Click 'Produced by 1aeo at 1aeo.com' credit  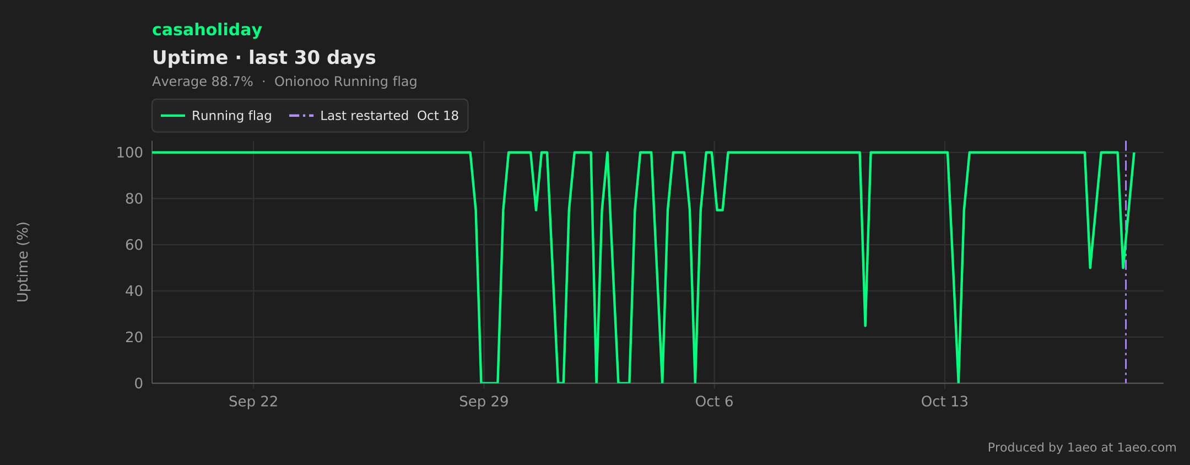1081,447
